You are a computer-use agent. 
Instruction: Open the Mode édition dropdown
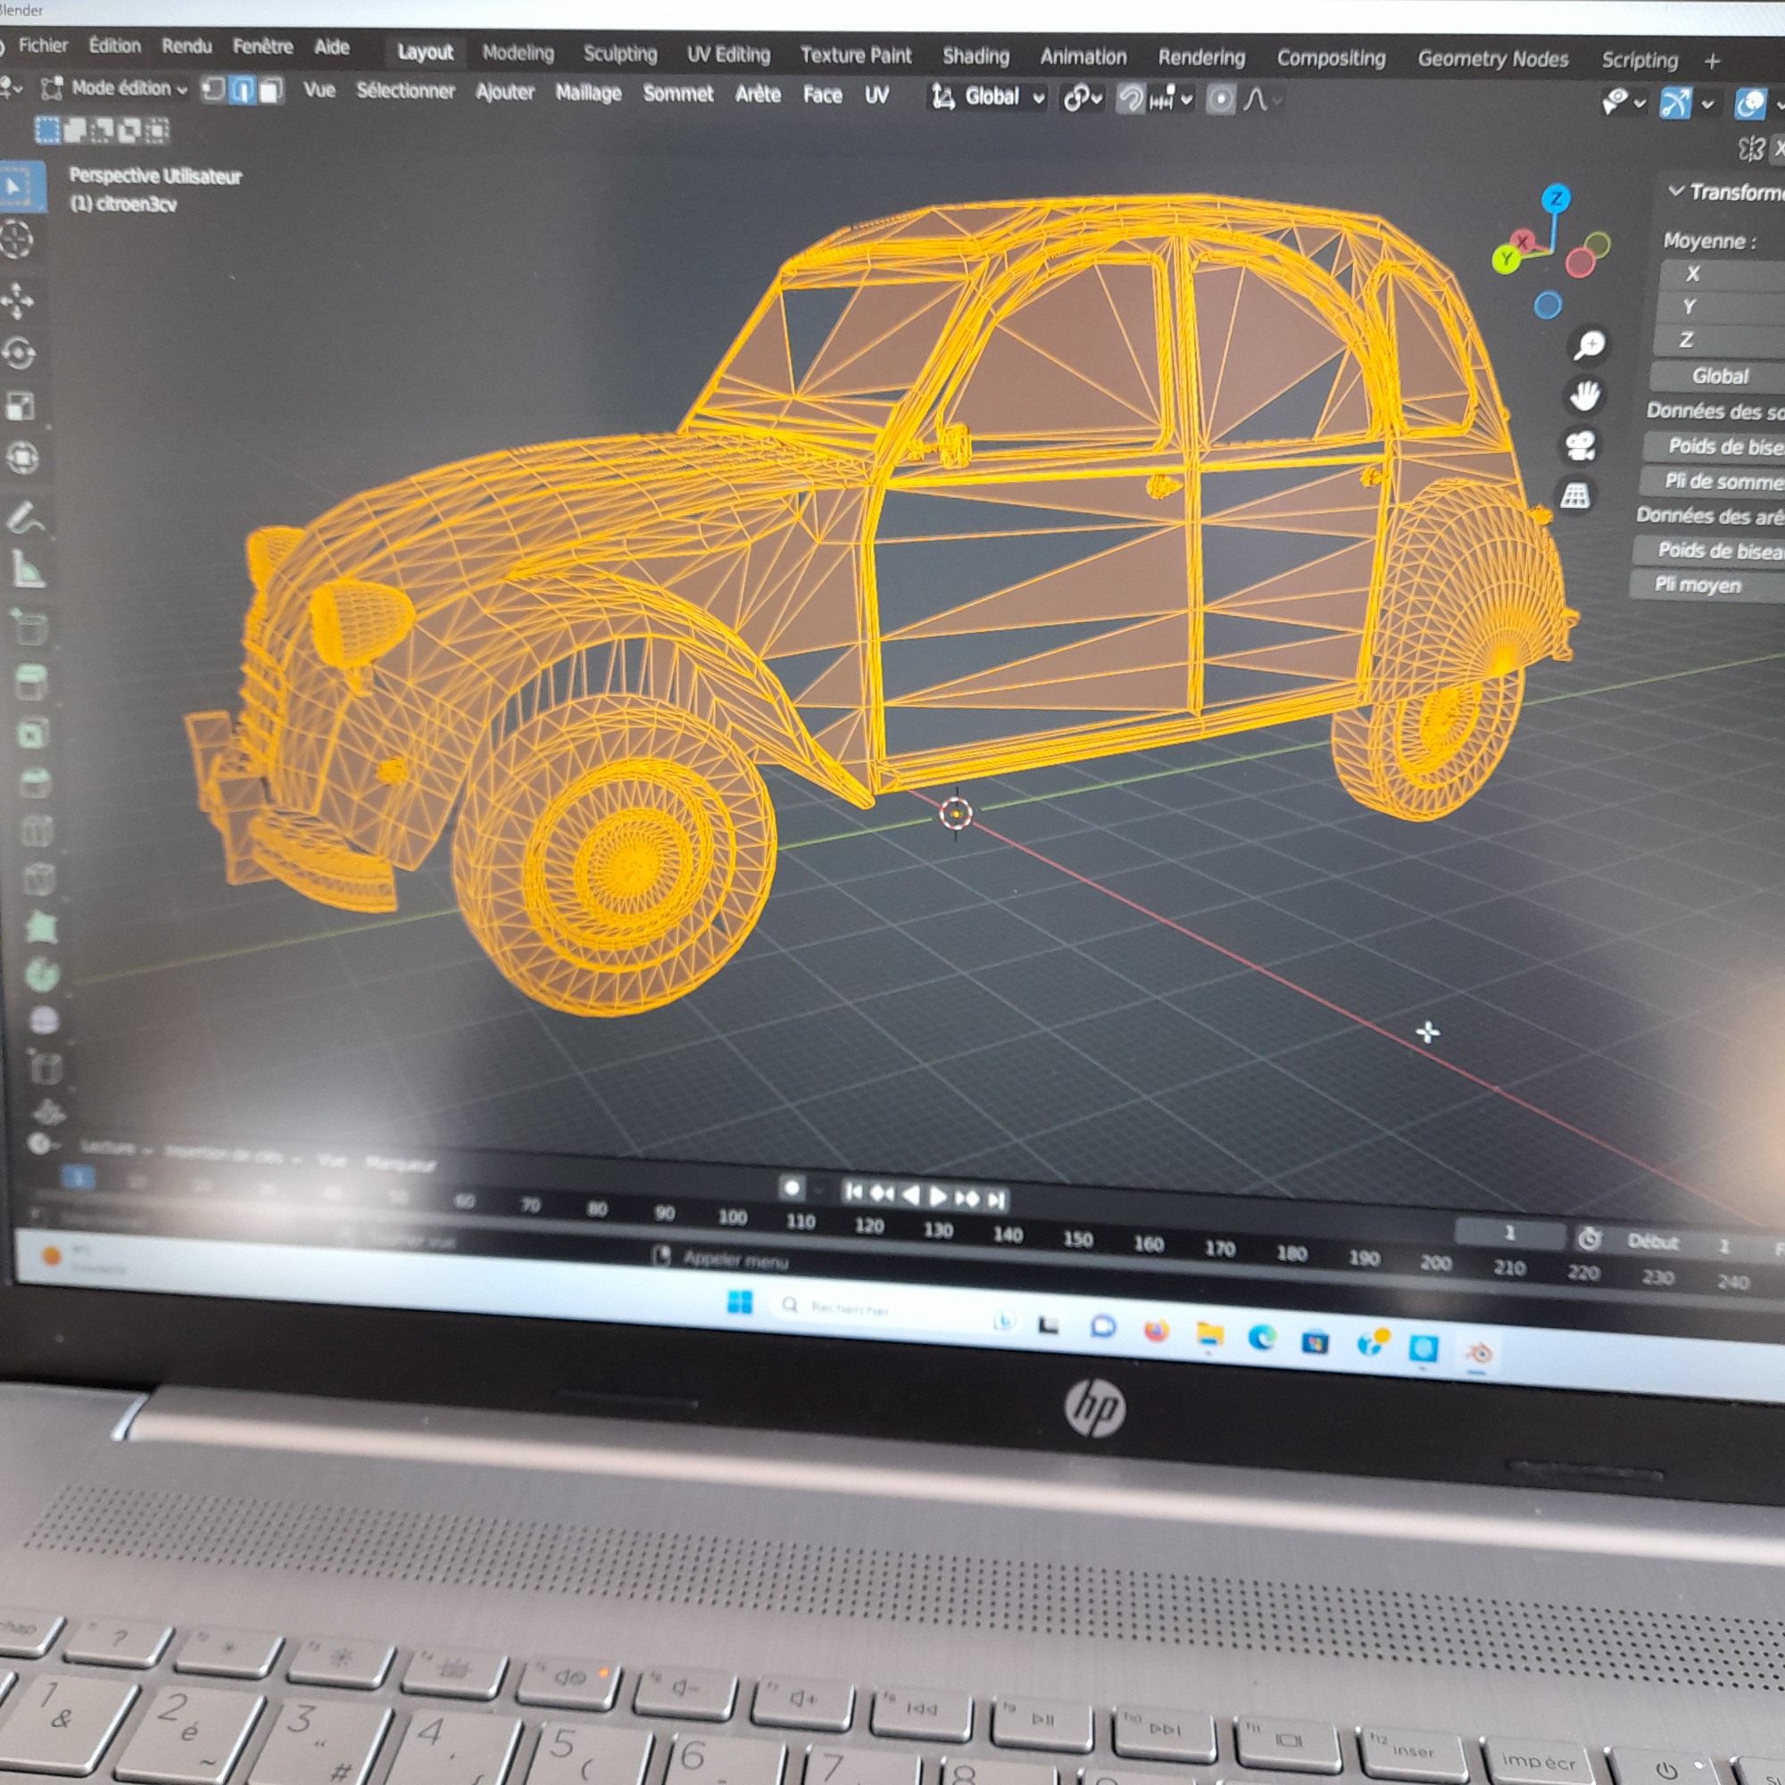(x=114, y=88)
